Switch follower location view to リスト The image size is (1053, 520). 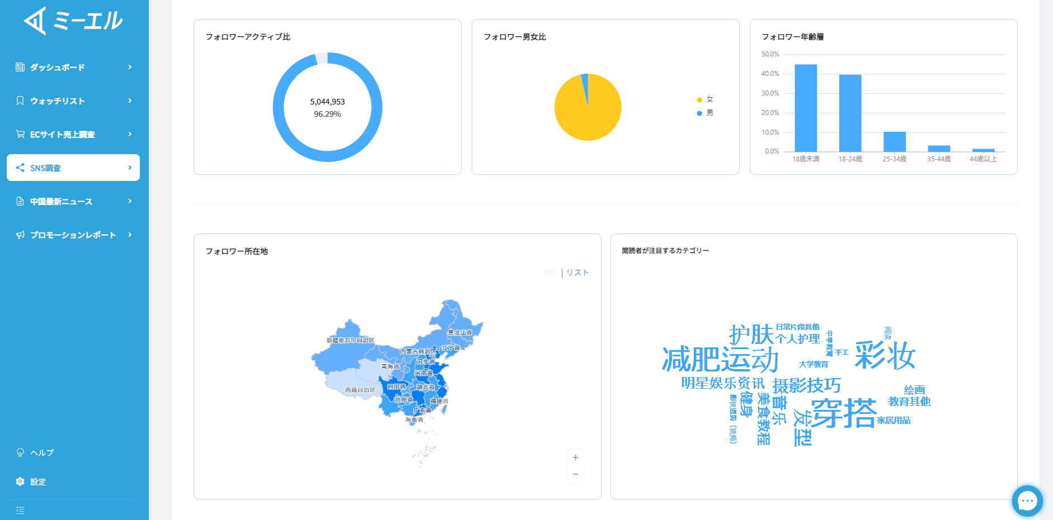577,273
